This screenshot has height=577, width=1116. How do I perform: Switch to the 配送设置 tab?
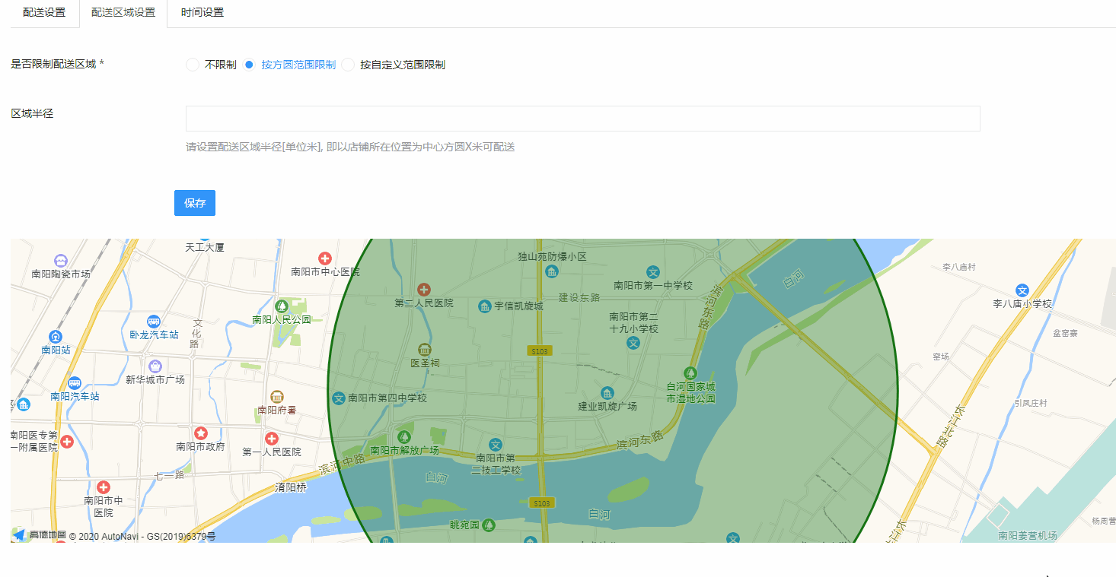[x=44, y=13]
